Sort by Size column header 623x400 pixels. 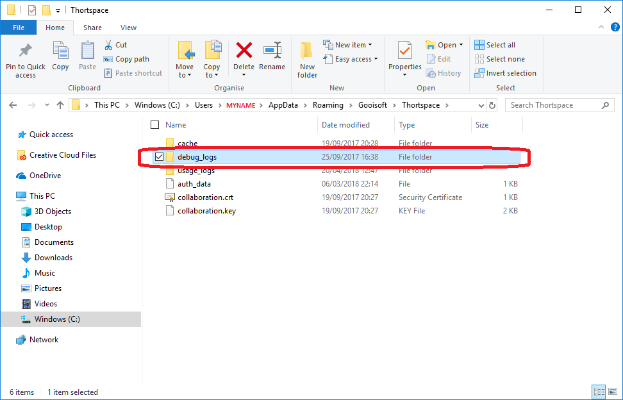(x=482, y=125)
